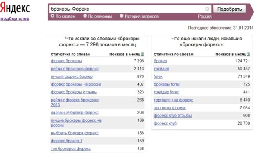This screenshot has height=153, width=269.
Task: Select the 'История запросов' radio option
Action: 122,16
